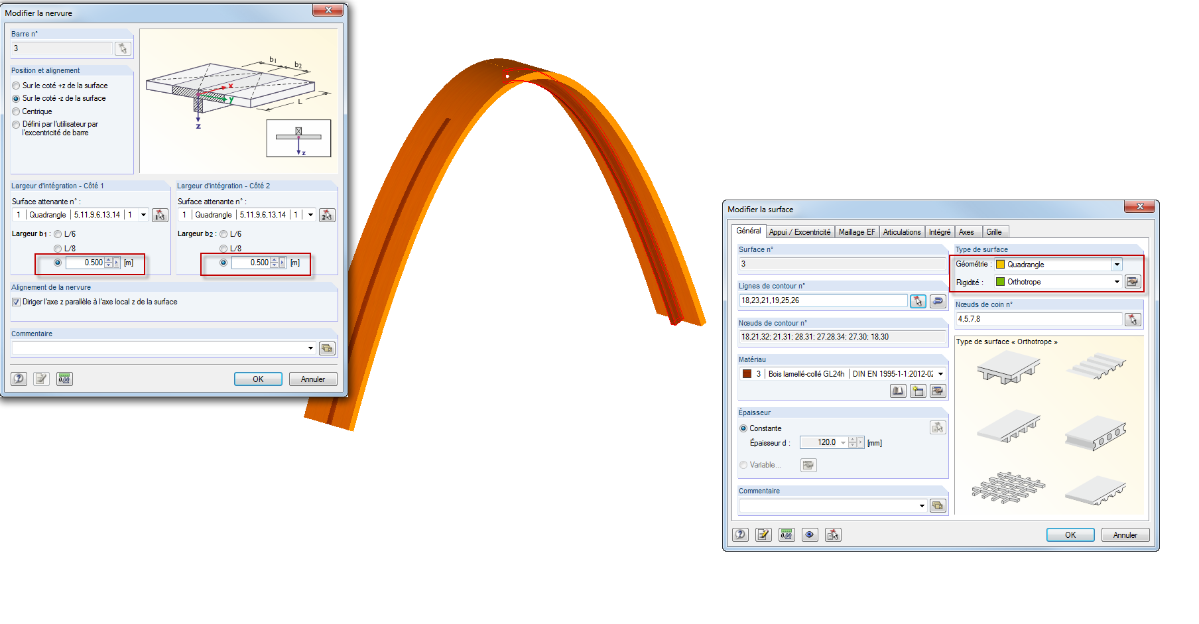1199x624 pixels.
Task: Select 'Sur le coté +z de la surface'
Action: point(16,86)
